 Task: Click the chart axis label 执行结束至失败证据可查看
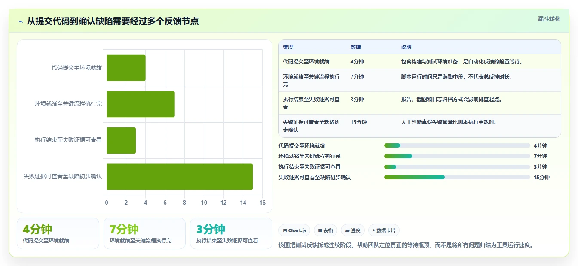(x=68, y=140)
